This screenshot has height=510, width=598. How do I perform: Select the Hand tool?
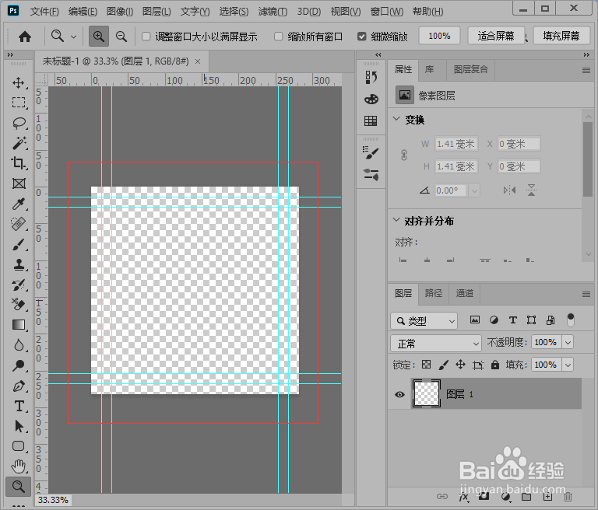pyautogui.click(x=19, y=466)
